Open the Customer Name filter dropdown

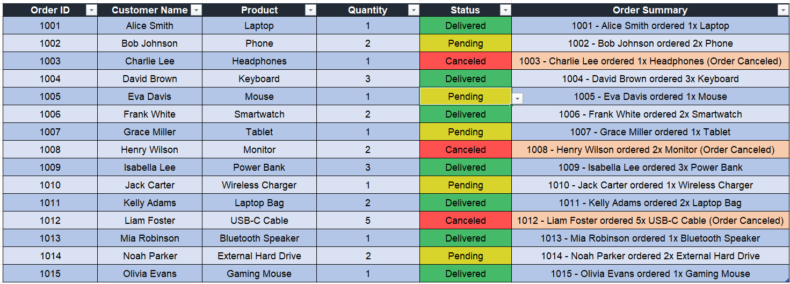tap(196, 10)
